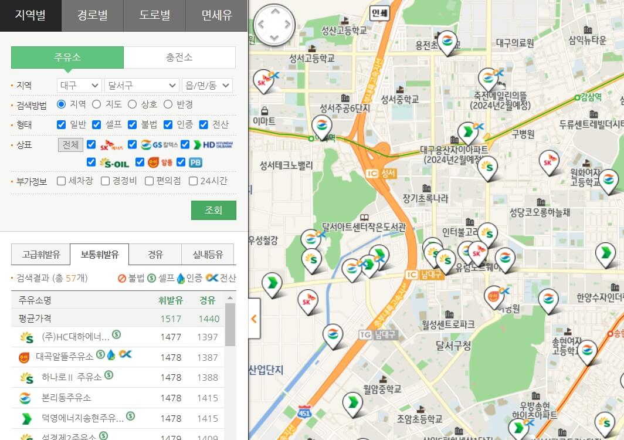Uncheck the SK에너지 brand checkbox
Screen dimensions: 624x440
point(91,144)
